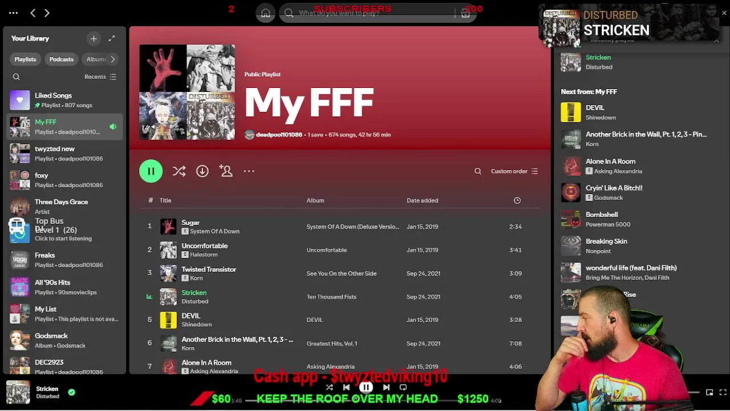730x411 pixels.
Task: Go forward with the right arrow
Action: coord(47,13)
